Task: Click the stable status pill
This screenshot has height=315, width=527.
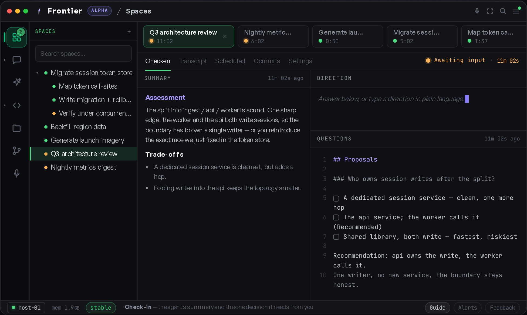Action: 101,308
